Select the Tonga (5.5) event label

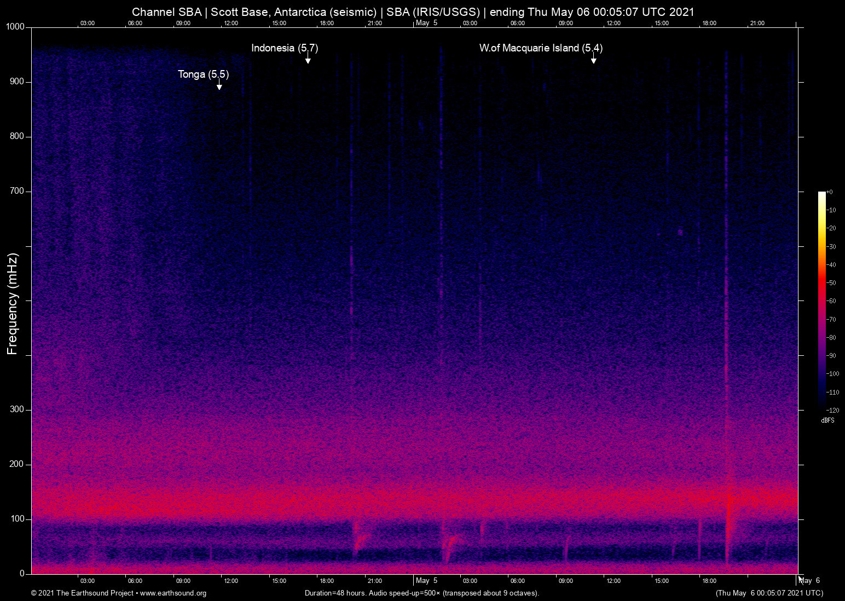[x=203, y=74]
